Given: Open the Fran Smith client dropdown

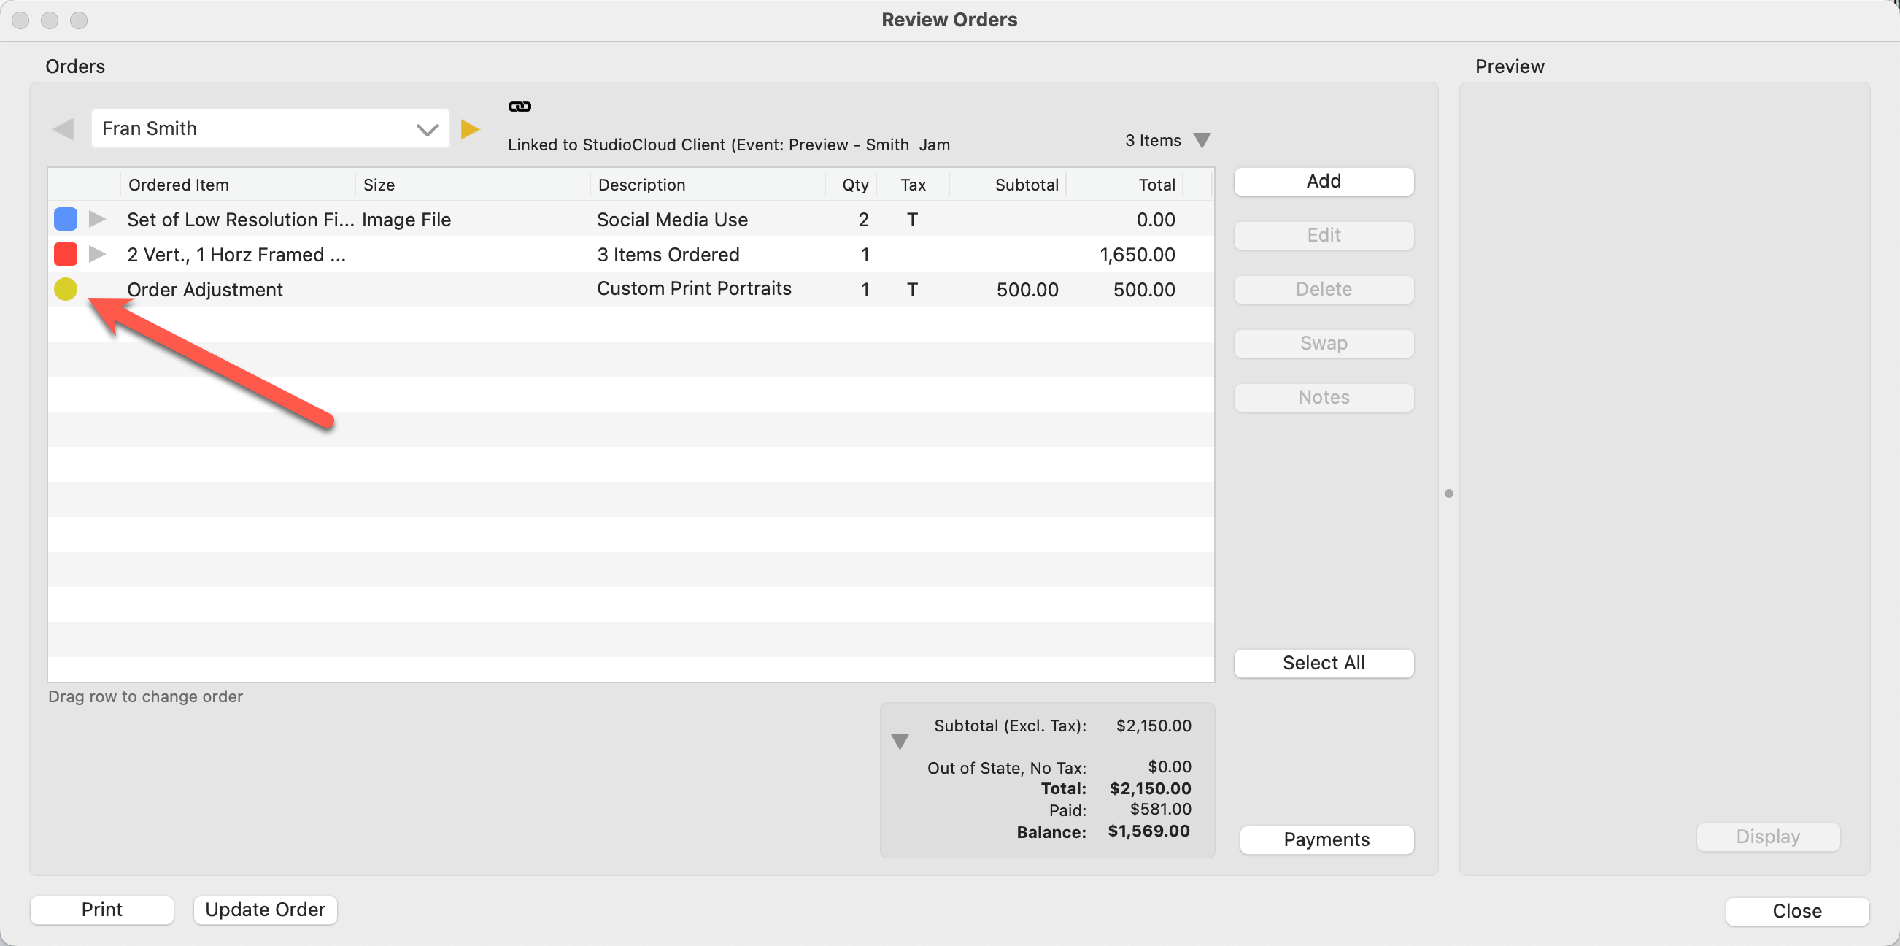Looking at the screenshot, I should click(x=426, y=129).
